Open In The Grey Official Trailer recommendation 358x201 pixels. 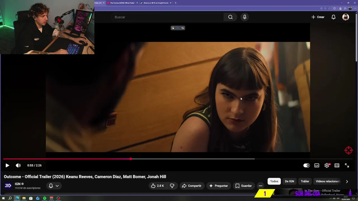click(323, 191)
